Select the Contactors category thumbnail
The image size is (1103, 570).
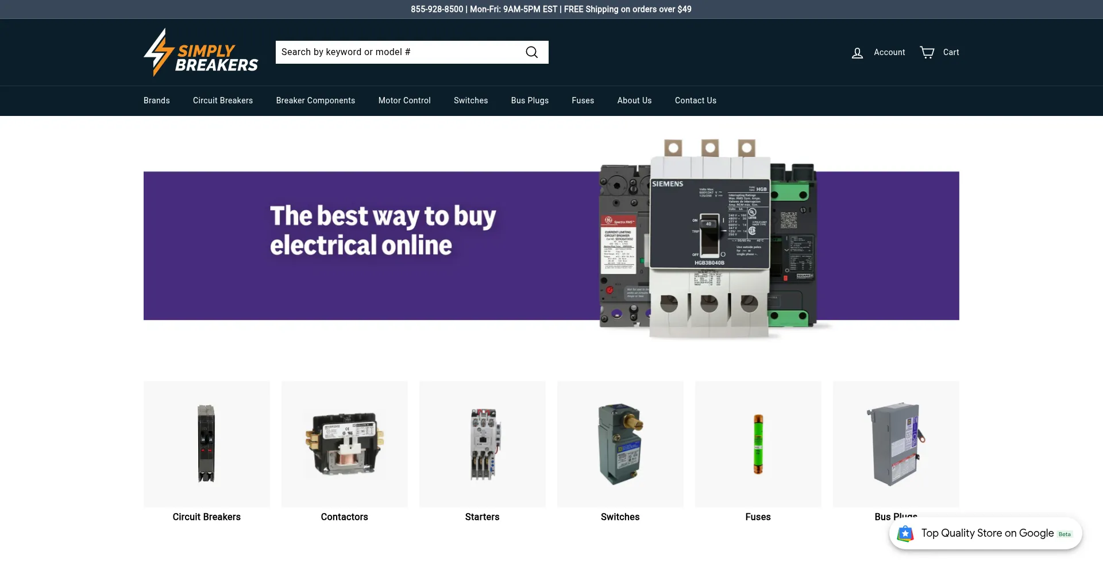pyautogui.click(x=345, y=444)
